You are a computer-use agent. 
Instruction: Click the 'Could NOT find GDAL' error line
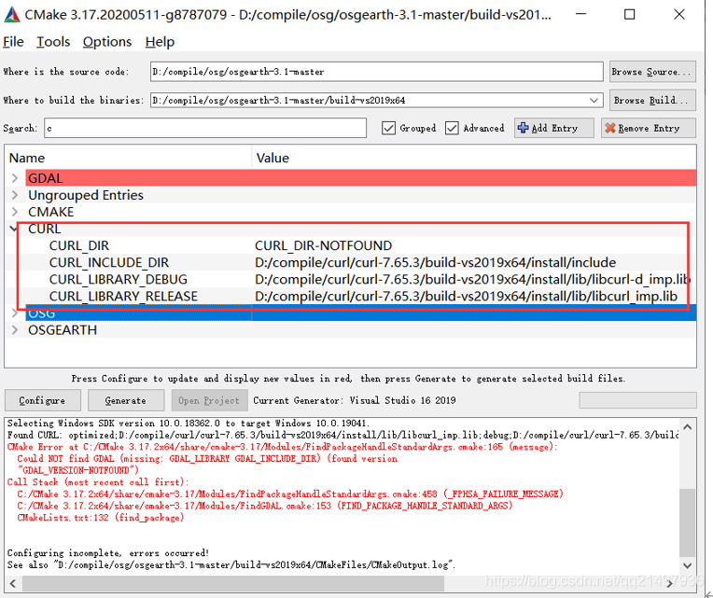tap(207, 459)
